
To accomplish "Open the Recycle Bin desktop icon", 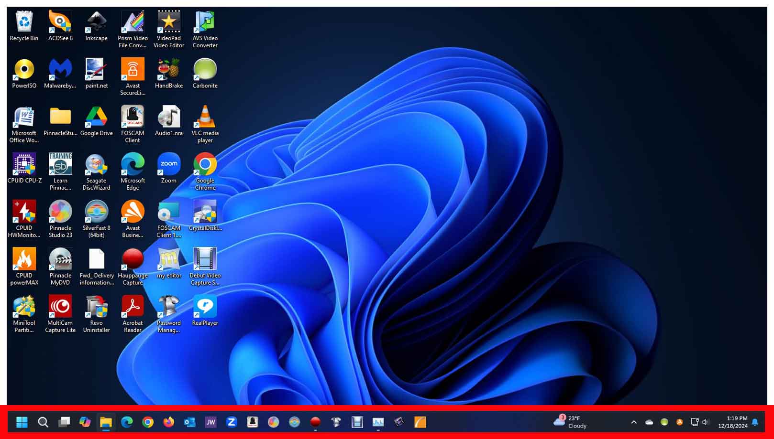I will (24, 26).
